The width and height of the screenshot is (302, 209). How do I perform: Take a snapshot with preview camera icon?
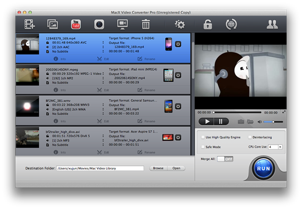(241, 122)
